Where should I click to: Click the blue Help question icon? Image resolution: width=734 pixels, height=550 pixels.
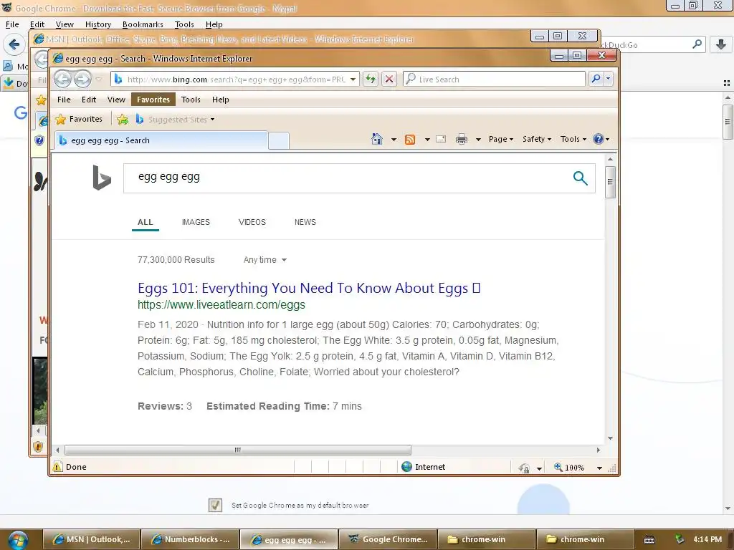(x=599, y=139)
